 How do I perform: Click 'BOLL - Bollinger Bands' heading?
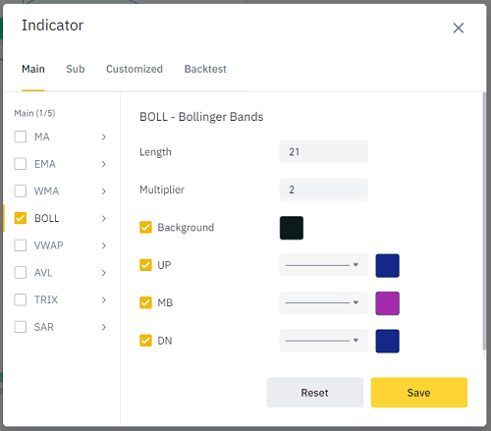tap(201, 117)
